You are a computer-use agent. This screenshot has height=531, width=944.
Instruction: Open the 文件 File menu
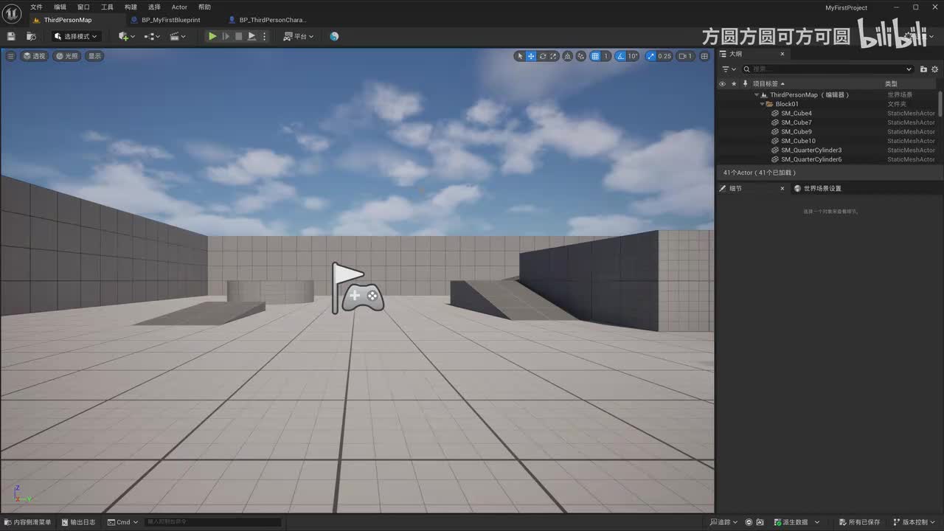[x=36, y=7]
